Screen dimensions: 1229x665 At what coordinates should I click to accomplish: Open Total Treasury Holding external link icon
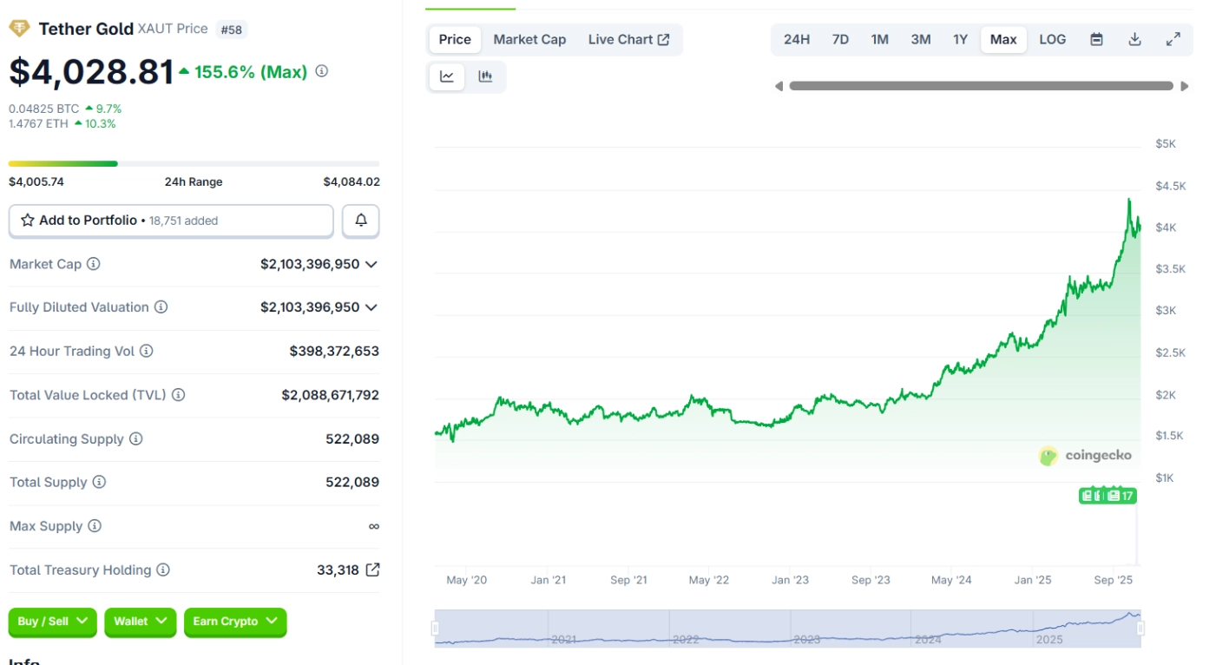372,570
